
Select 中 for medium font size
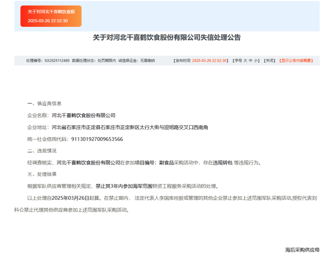click(250, 61)
